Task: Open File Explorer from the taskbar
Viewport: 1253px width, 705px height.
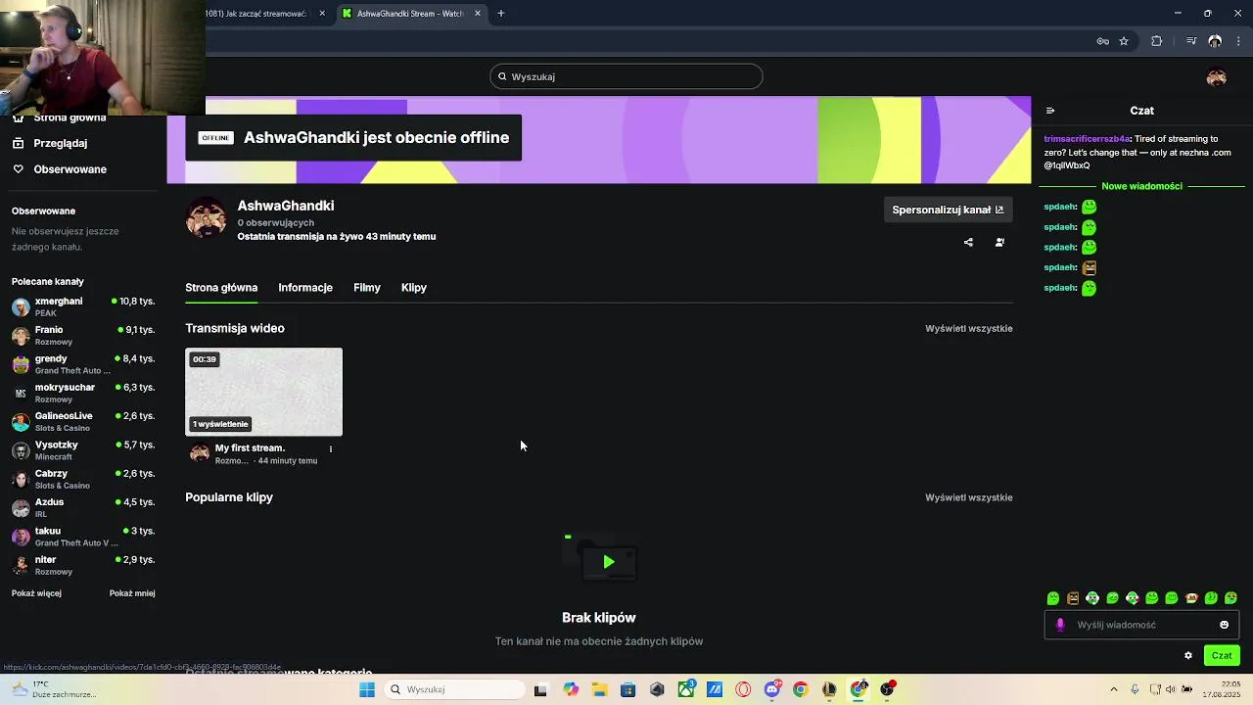Action: pyautogui.click(x=599, y=689)
